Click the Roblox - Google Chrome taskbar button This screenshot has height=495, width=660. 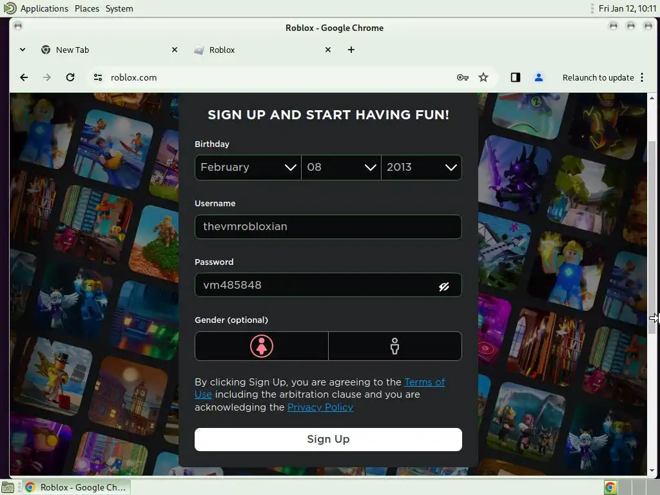point(77,487)
